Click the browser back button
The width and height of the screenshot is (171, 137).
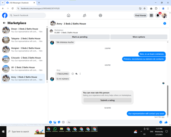[3, 9]
